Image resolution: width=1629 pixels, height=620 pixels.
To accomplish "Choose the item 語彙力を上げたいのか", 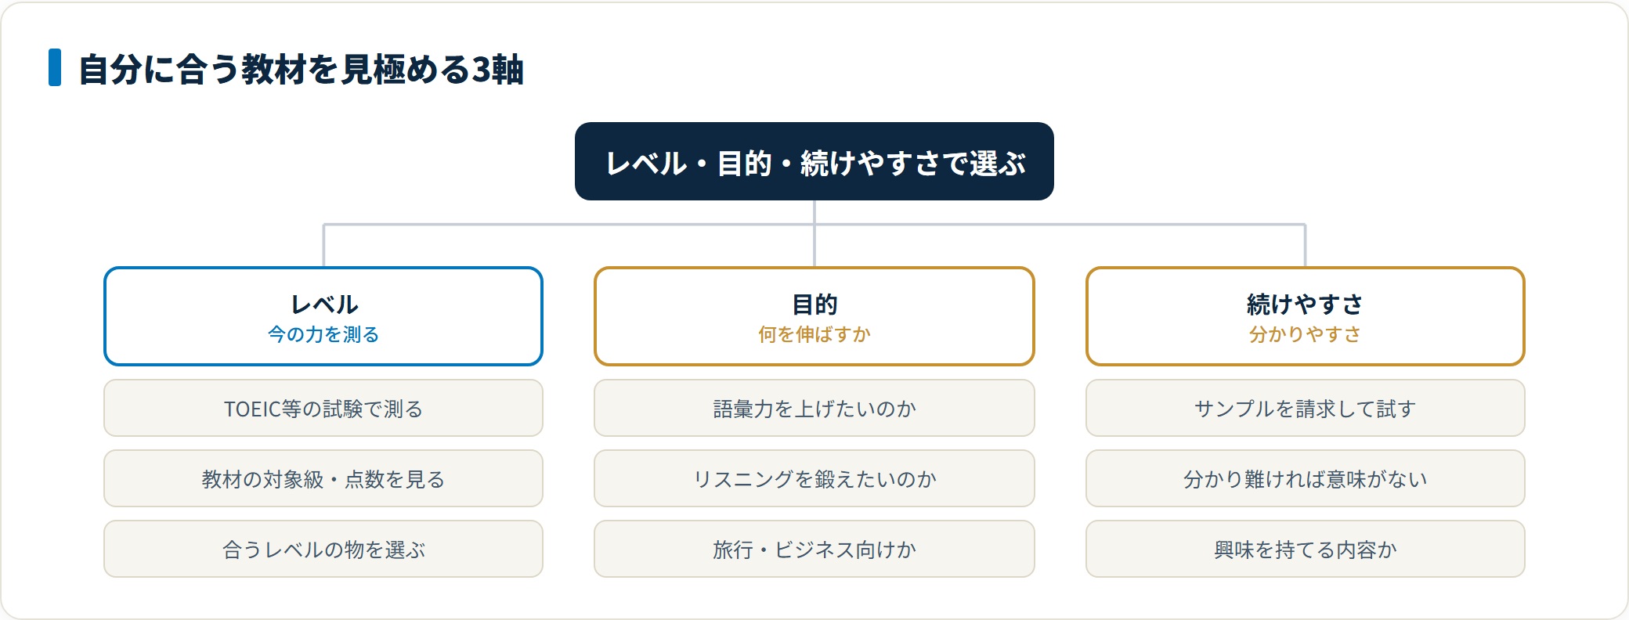I will 814,408.
